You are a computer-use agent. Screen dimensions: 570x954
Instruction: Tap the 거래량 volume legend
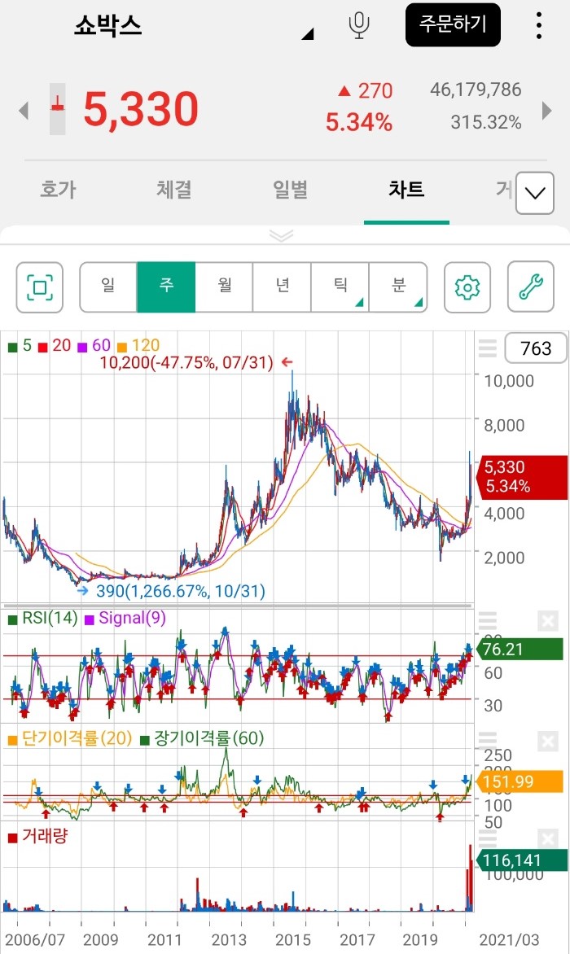click(37, 837)
